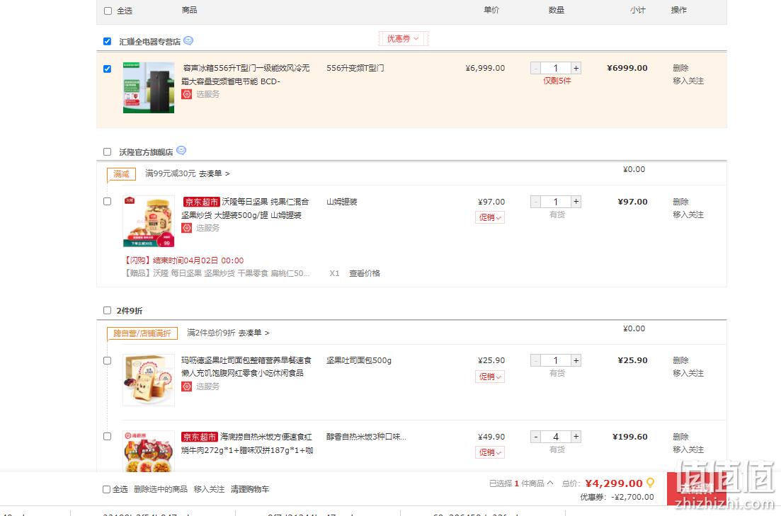Open 玛呖德坚果吐司面包 product title
Screen dimensions: 781x516
tap(246, 367)
